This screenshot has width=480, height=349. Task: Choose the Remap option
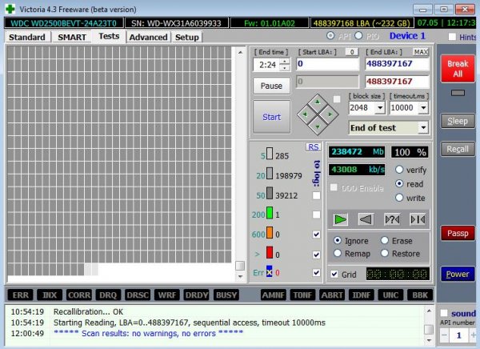(x=338, y=252)
